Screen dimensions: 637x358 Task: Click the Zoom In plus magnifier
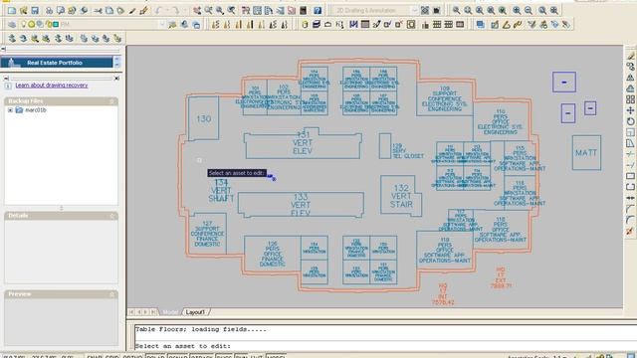tap(517, 10)
